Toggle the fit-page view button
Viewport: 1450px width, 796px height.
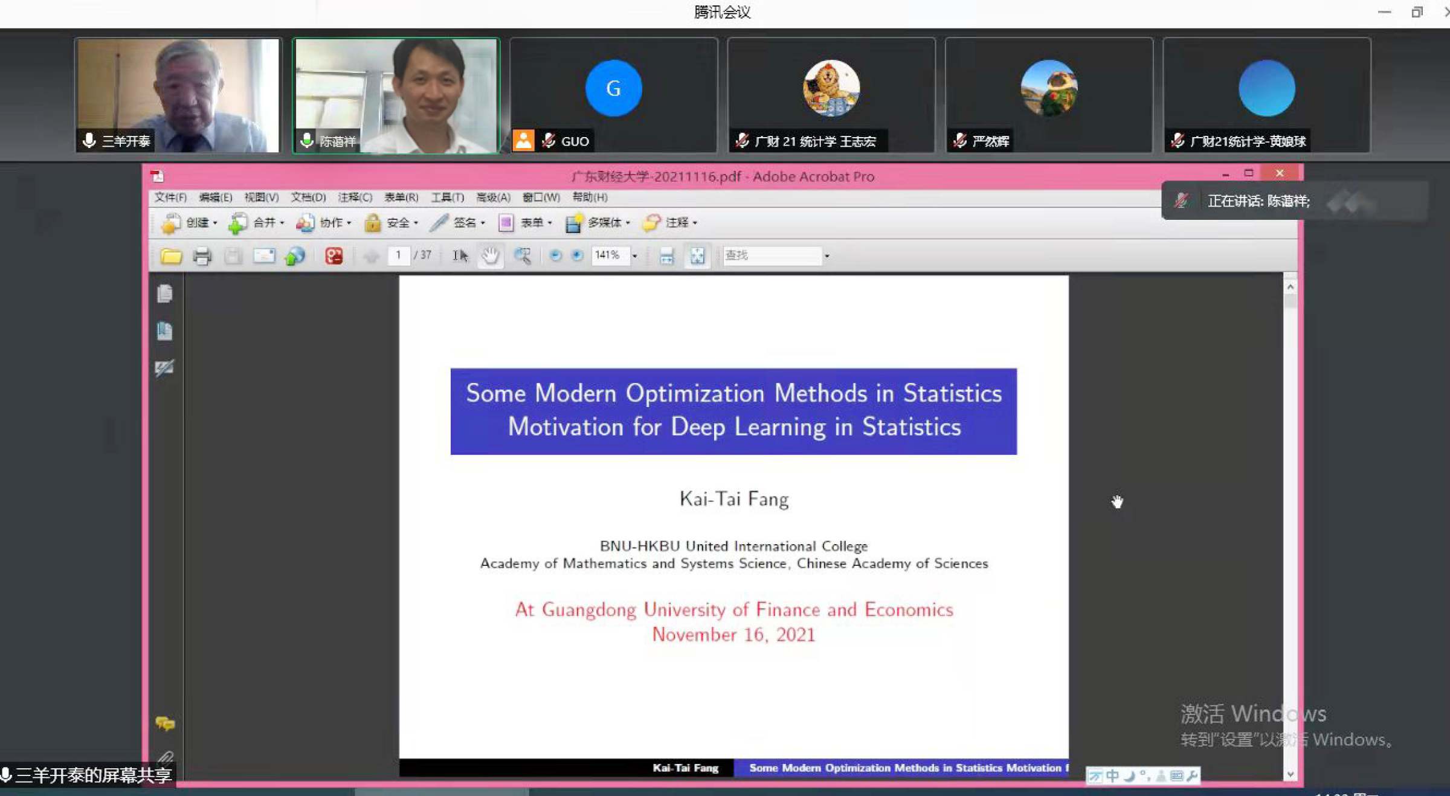point(697,255)
